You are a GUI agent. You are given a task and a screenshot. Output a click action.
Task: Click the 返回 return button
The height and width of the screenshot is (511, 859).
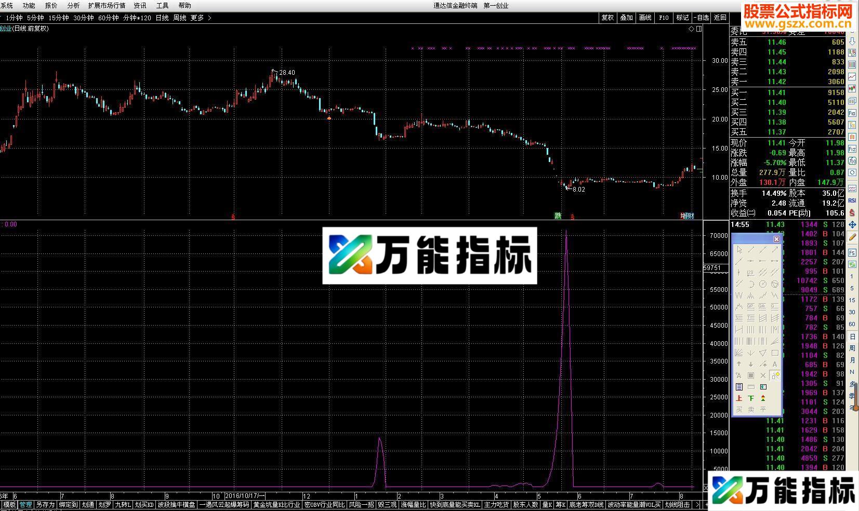tap(721, 17)
